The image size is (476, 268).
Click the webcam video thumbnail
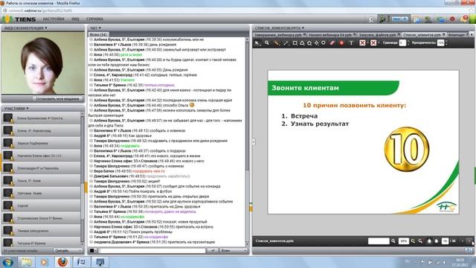(43, 63)
